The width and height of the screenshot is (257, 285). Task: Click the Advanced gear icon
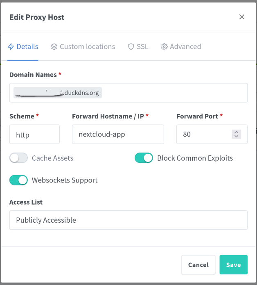point(164,47)
